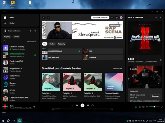Adjust the volume slider
This screenshot has width=165, height=123.
pos(154,107)
